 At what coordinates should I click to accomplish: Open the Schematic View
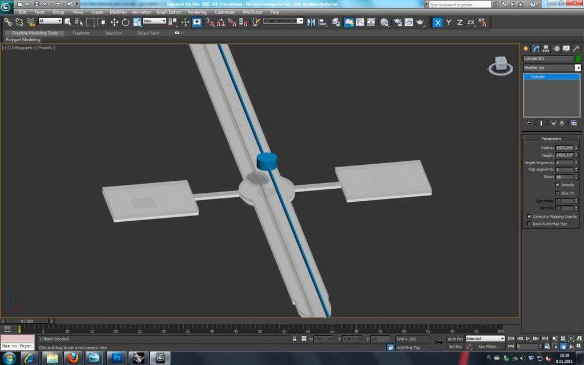pos(371,22)
